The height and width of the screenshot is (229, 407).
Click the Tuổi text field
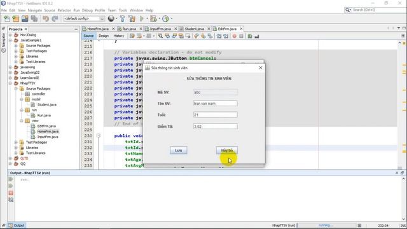click(x=215, y=114)
